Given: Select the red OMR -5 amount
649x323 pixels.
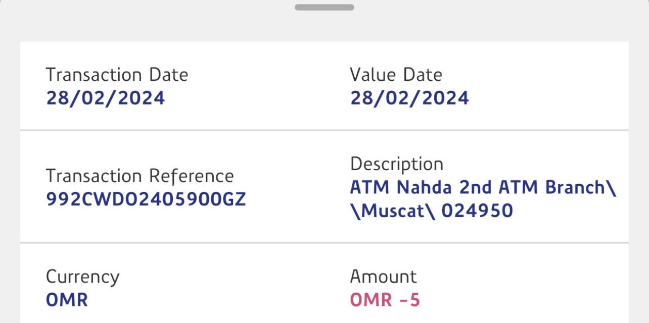Looking at the screenshot, I should pos(385,300).
